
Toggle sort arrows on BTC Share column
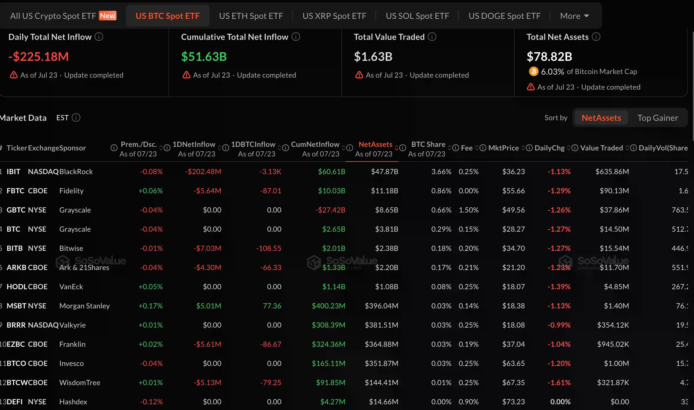[x=449, y=148]
